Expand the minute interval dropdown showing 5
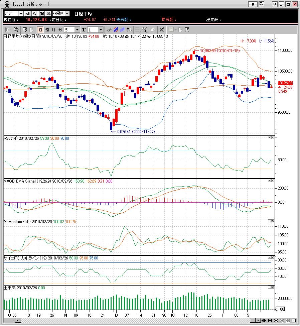 click(x=77, y=30)
